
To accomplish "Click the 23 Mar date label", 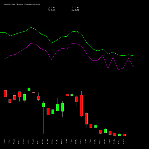I will pyautogui.click(x=109, y=142).
